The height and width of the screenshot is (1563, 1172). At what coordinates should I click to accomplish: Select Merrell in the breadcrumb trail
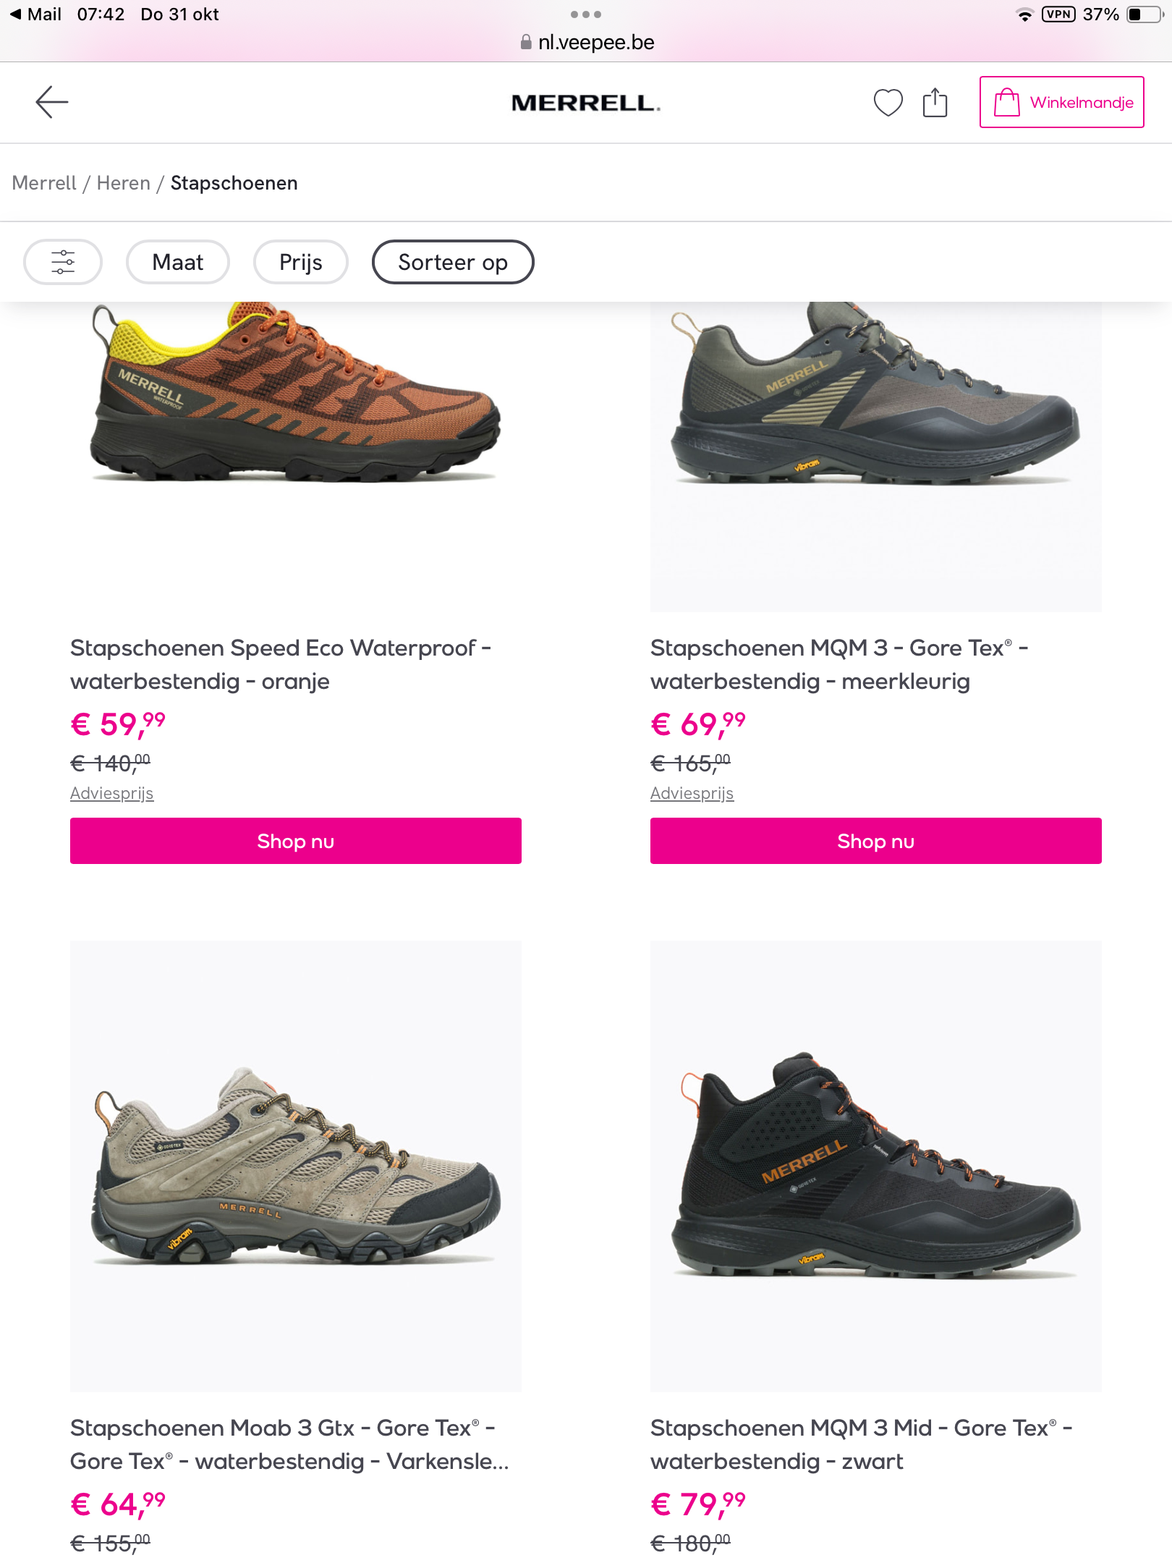[x=43, y=183]
